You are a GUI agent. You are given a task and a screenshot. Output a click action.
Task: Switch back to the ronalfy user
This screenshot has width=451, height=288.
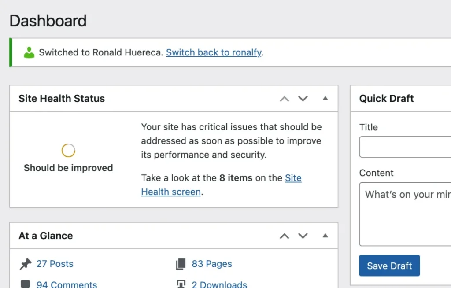pyautogui.click(x=214, y=52)
